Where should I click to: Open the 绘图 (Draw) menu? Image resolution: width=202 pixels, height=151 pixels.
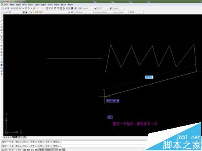point(44,5)
